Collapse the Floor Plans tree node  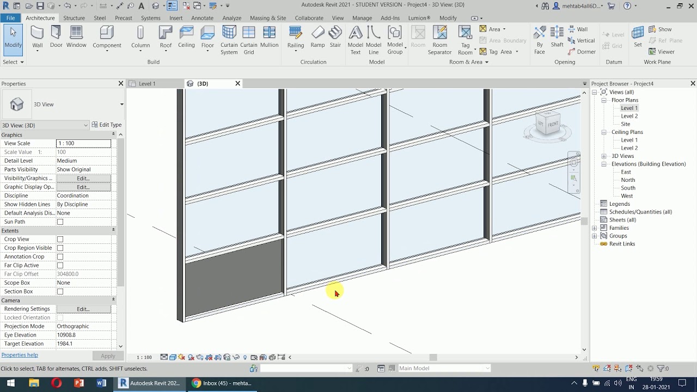click(x=604, y=100)
